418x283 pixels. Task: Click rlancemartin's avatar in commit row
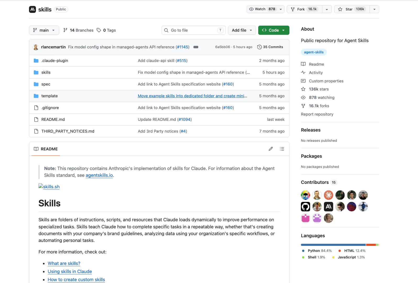pos(36,47)
